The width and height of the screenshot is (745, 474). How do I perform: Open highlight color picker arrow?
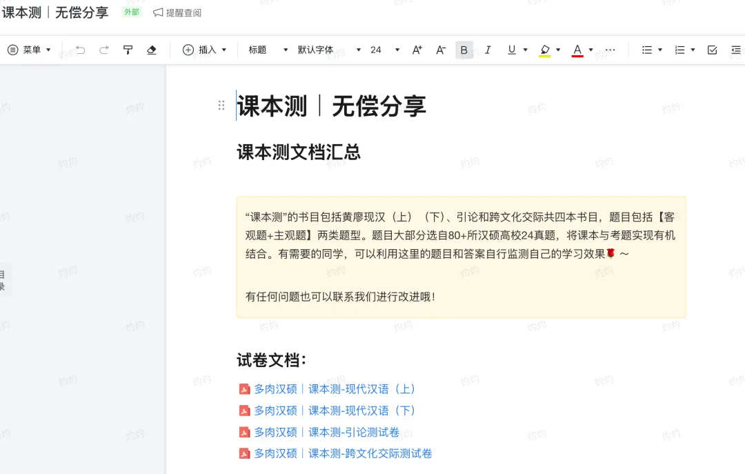tap(558, 50)
